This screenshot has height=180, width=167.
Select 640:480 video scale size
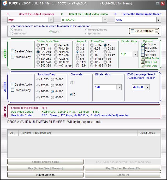[56, 45]
